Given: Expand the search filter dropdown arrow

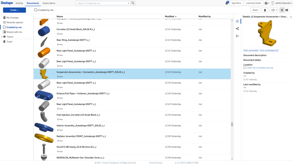Looking at the screenshot, I should click(x=128, y=3).
